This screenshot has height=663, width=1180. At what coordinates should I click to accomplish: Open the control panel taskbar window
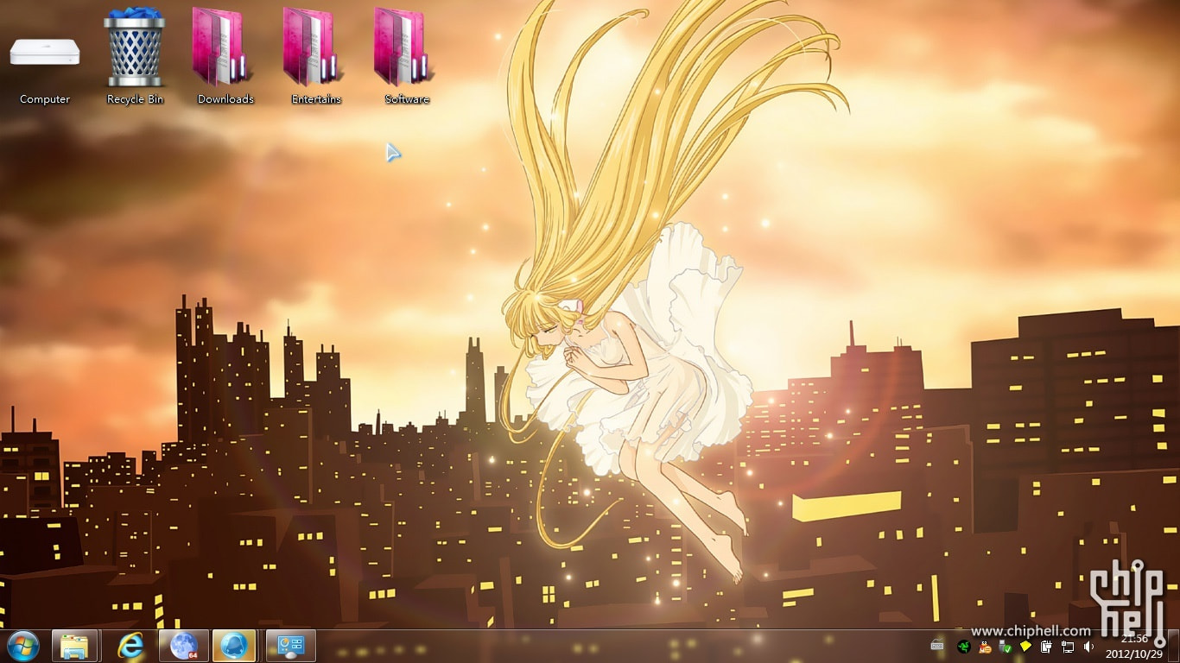click(291, 646)
